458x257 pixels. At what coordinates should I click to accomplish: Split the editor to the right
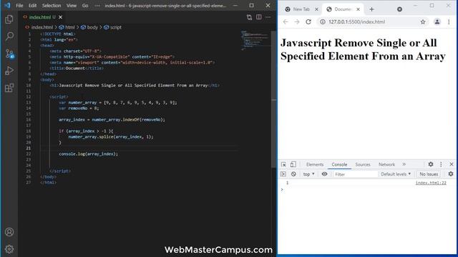(259, 17)
